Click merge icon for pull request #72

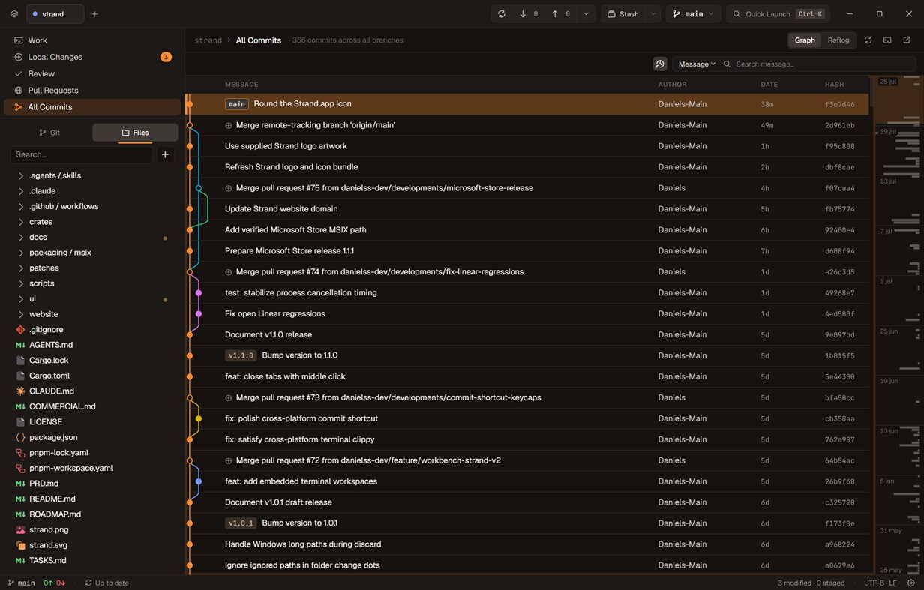(x=229, y=461)
